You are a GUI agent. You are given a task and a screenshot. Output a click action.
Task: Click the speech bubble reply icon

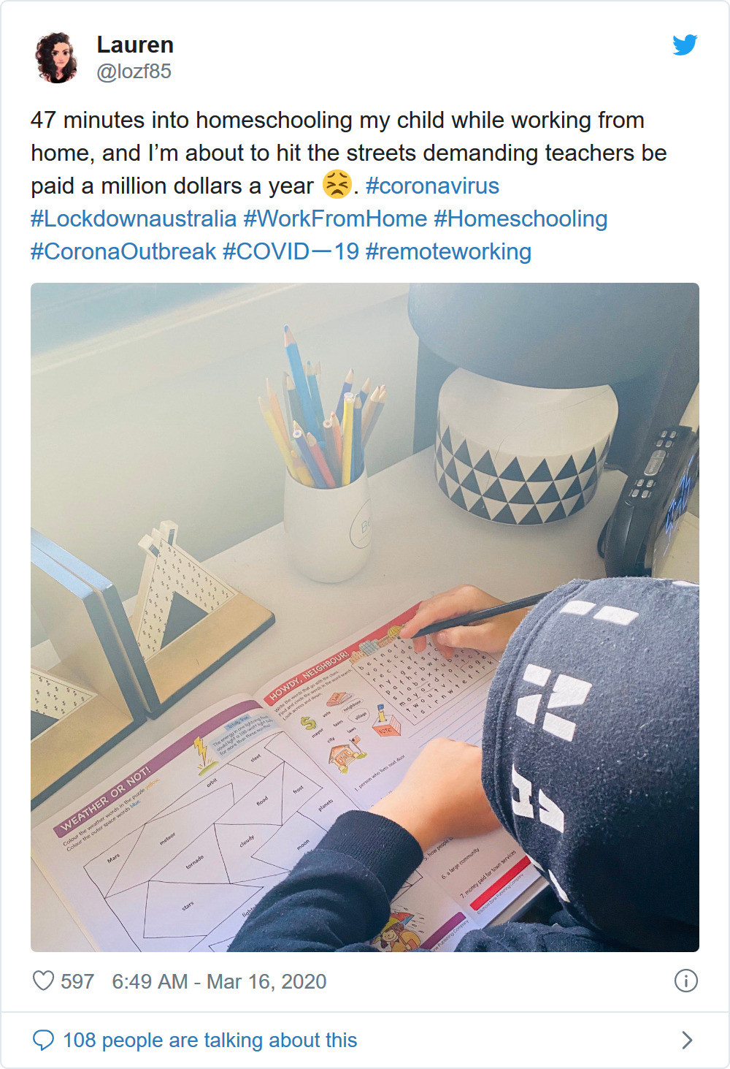pos(44,1040)
